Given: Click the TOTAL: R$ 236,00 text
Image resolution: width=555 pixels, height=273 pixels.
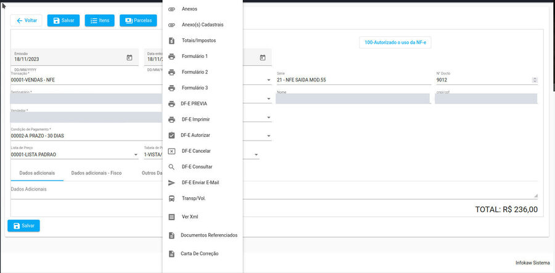Looking at the screenshot, I should pyautogui.click(x=506, y=210).
